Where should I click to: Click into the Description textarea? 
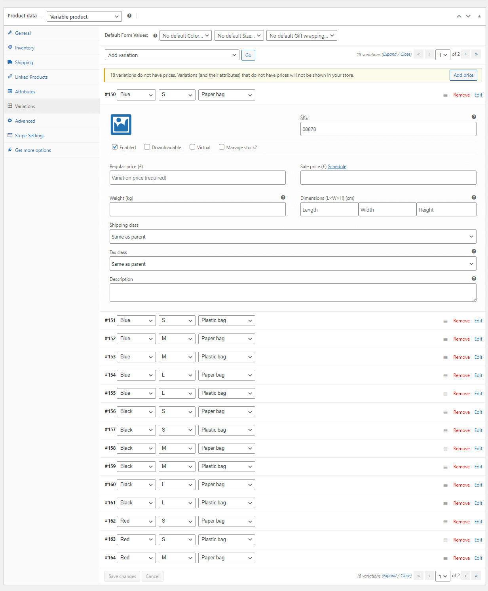(x=293, y=292)
